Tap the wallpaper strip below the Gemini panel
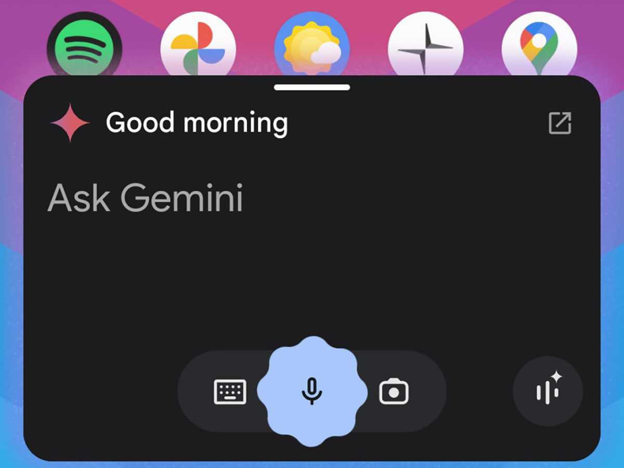 pyautogui.click(x=312, y=464)
